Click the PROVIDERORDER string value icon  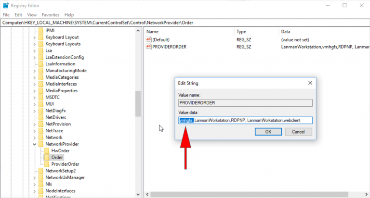[148, 47]
